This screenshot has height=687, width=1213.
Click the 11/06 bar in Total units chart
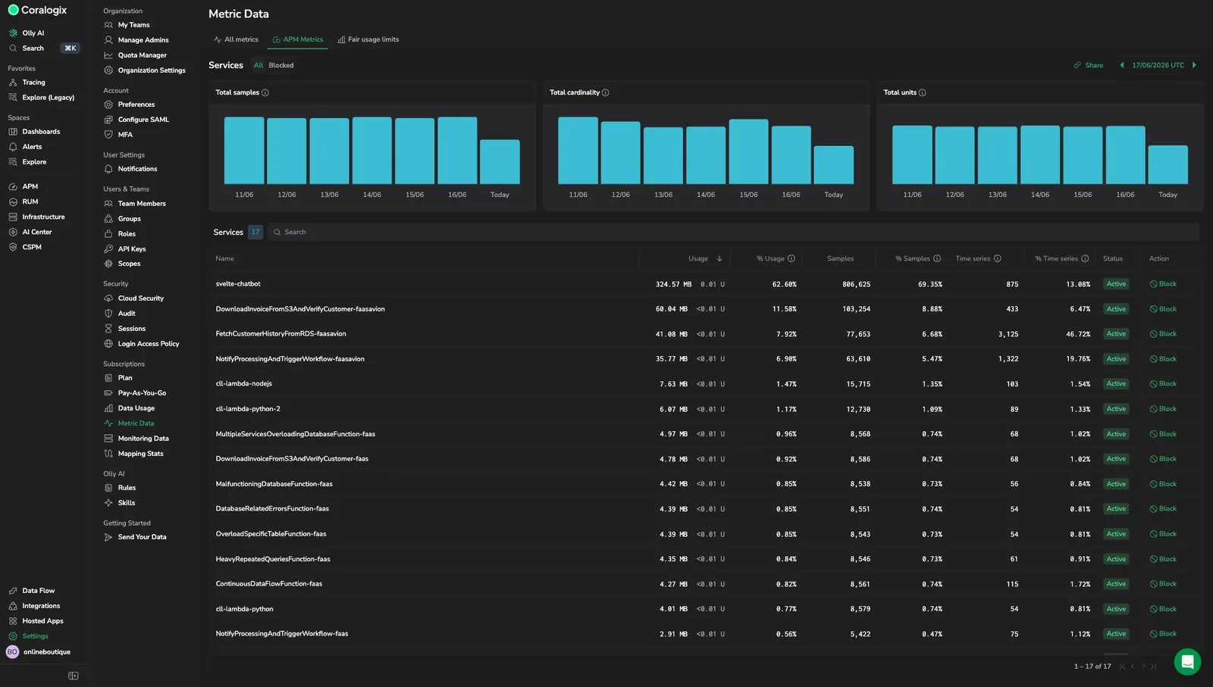(912, 155)
